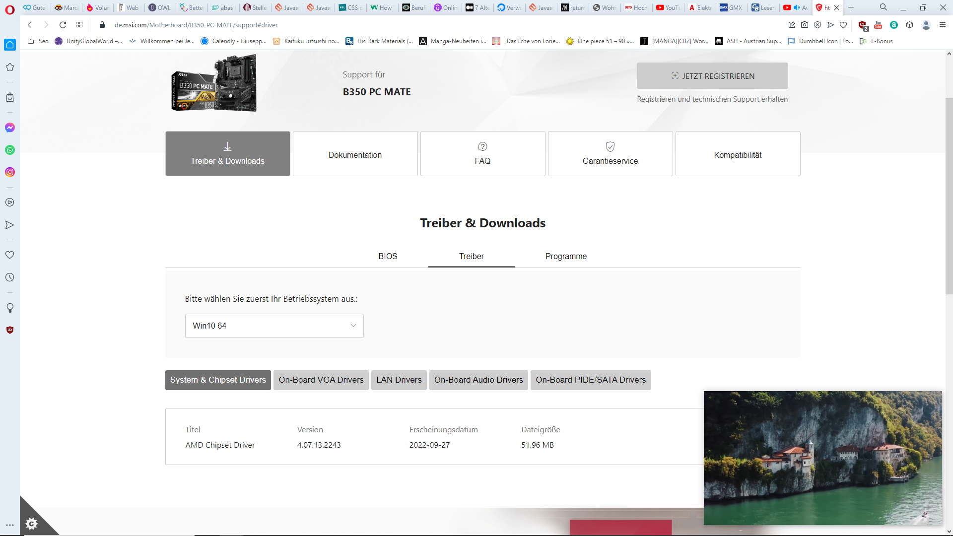Click the JETZT REGISTRIEREN button

[712, 76]
